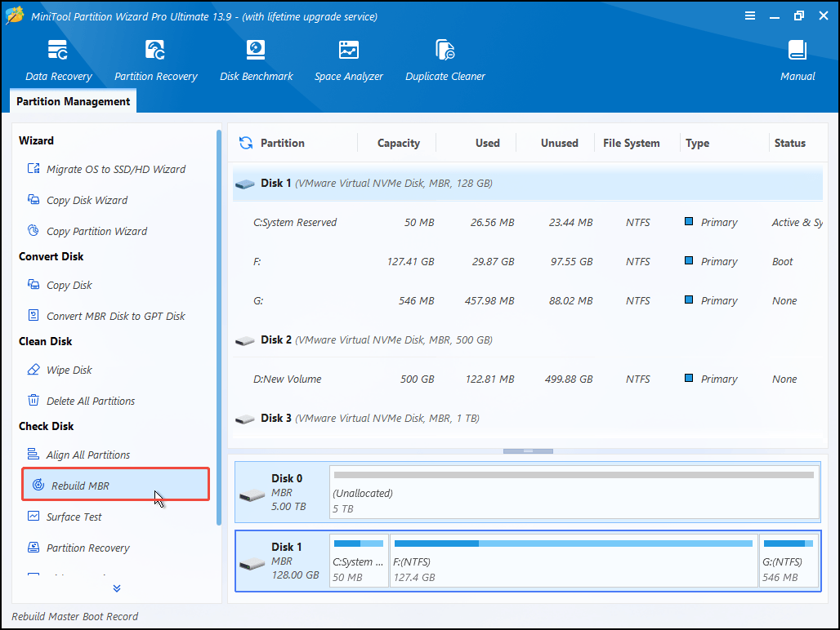Click the Disk 1 drive icon in the disk map
This screenshot has height=630, width=840.
[252, 563]
